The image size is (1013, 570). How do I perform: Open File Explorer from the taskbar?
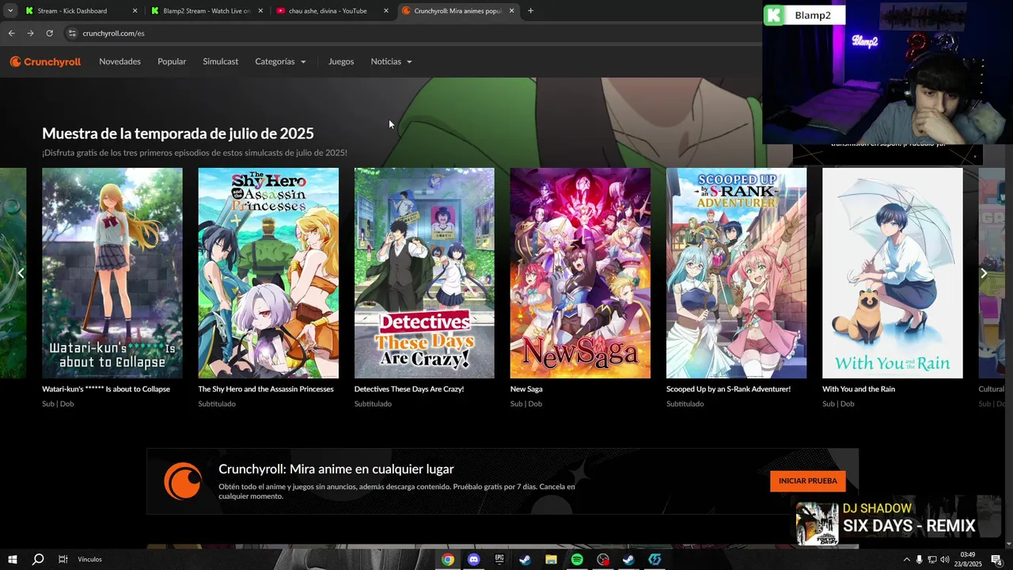point(551,560)
